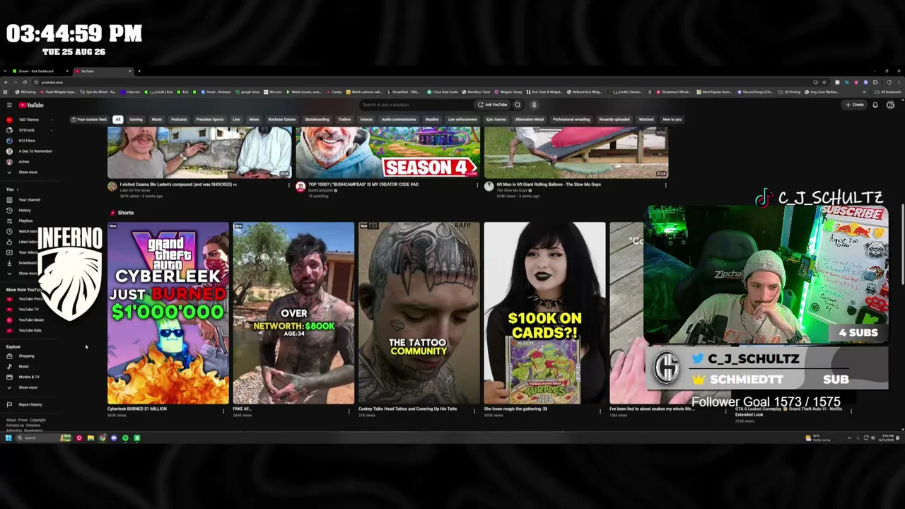Open the A Day To Remember subscription
Image resolution: width=905 pixels, height=509 pixels.
coord(29,151)
